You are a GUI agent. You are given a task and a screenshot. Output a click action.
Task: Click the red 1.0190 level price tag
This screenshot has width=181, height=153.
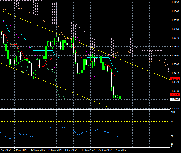[x=175, y=95]
